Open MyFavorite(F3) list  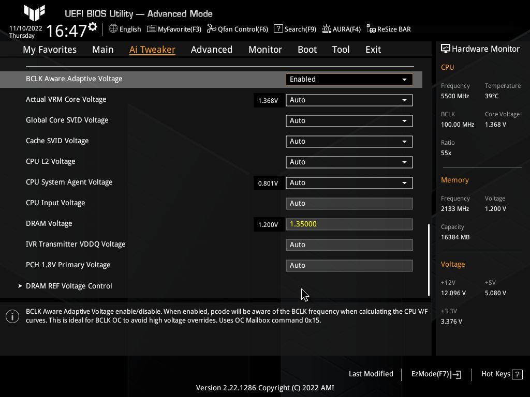click(174, 29)
